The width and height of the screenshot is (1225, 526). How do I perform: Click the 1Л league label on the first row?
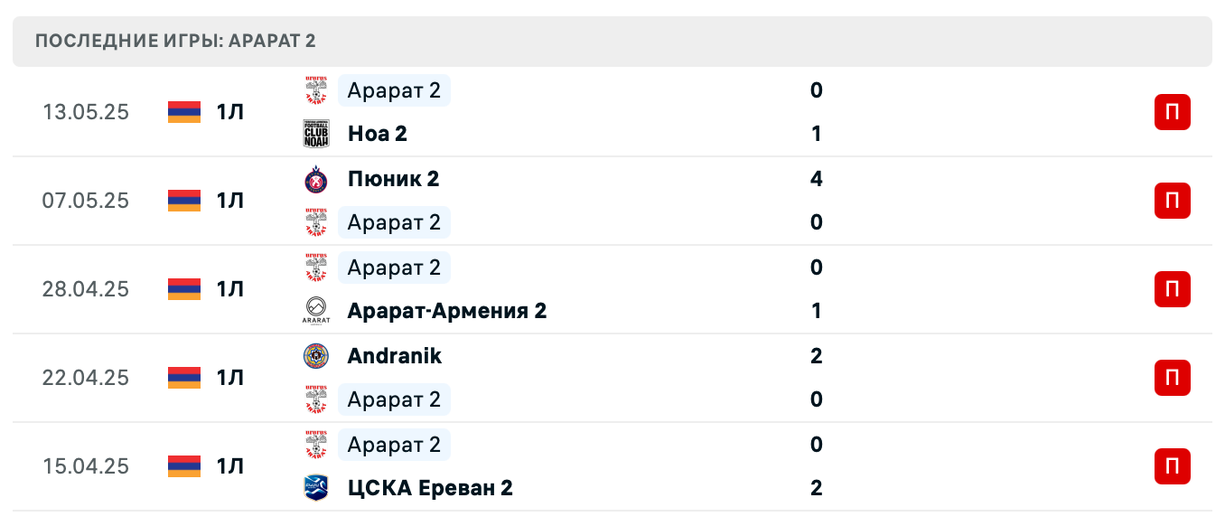click(229, 112)
